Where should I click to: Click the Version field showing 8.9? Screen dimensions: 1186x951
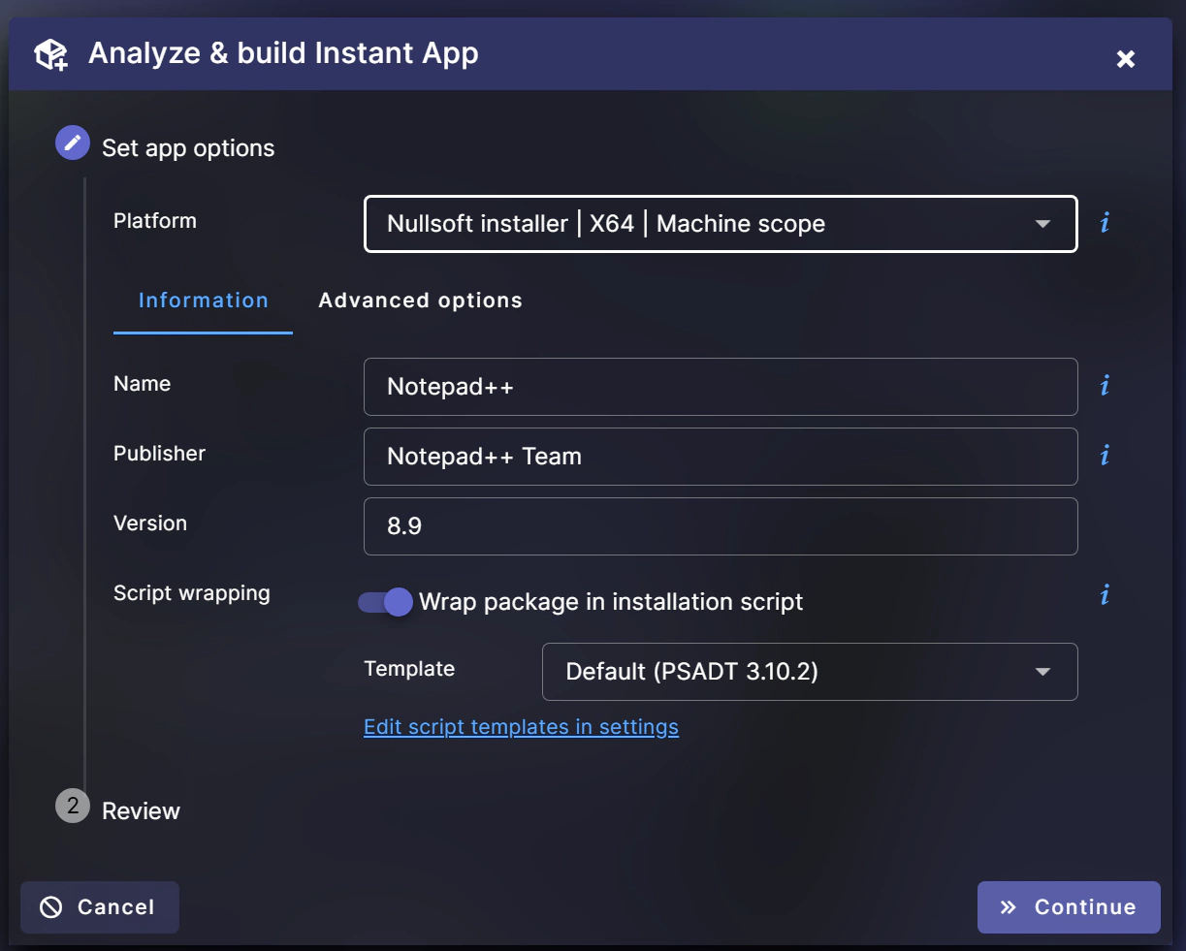721,526
